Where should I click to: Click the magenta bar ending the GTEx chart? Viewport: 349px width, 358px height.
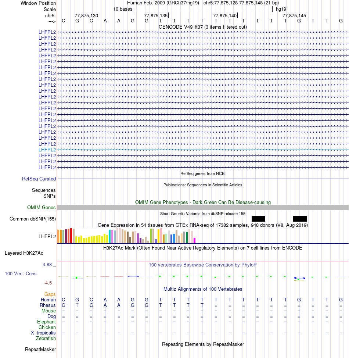[194, 240]
